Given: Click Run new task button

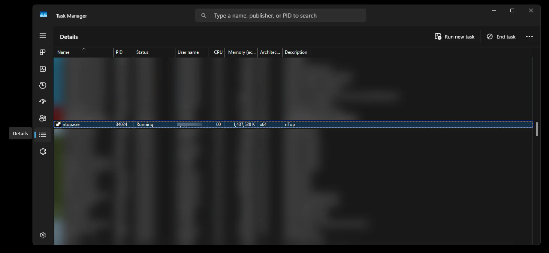Looking at the screenshot, I should pos(455,37).
